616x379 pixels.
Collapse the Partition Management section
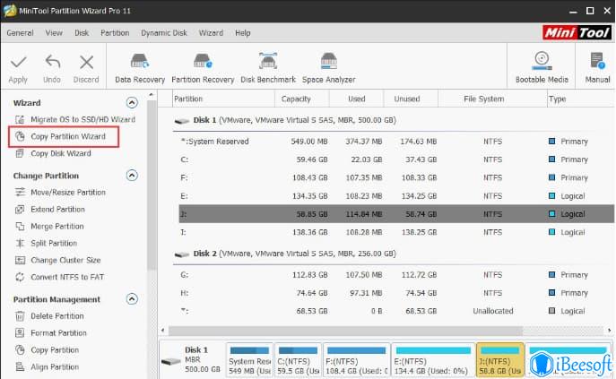pos(132,299)
